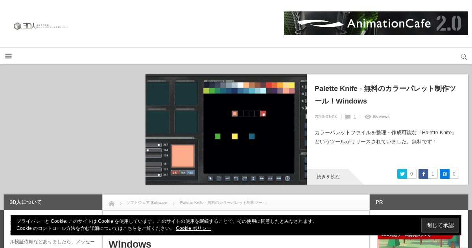Click the views eye icon
Viewport: 472px width, 248px height.
pyautogui.click(x=368, y=117)
